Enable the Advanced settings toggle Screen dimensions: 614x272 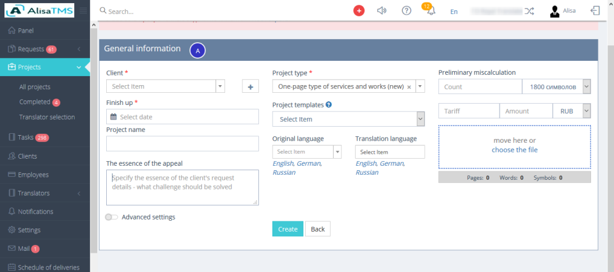[111, 217]
